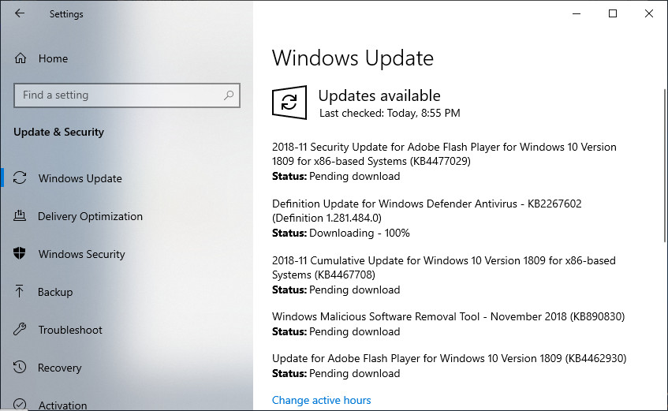Click the Change active hours link

click(321, 400)
